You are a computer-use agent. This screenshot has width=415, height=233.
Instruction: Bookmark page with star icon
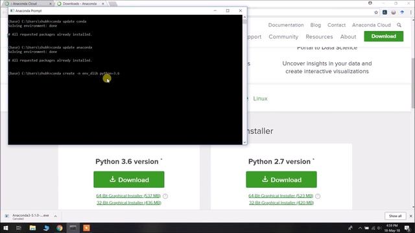pos(376,12)
